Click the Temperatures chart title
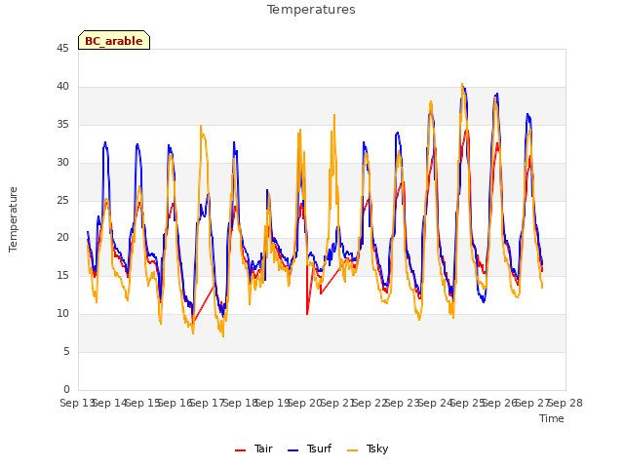The width and height of the screenshot is (624, 468). [x=311, y=10]
